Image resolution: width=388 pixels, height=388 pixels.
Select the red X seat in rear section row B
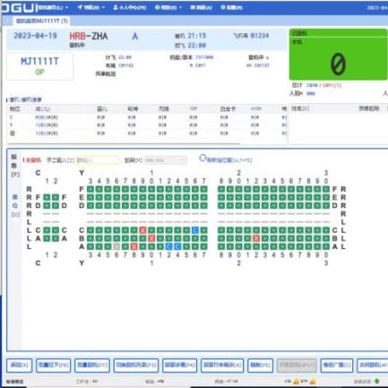tap(256, 238)
